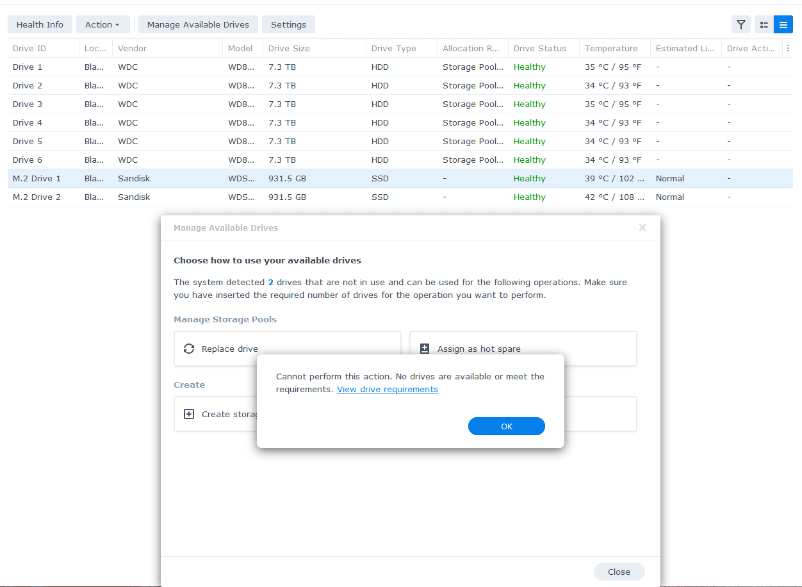802x587 pixels.
Task: Click the Allocation column header
Action: click(472, 48)
